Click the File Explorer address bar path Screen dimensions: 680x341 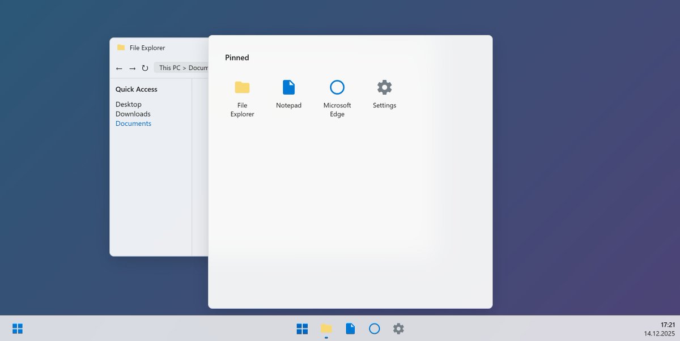point(181,67)
